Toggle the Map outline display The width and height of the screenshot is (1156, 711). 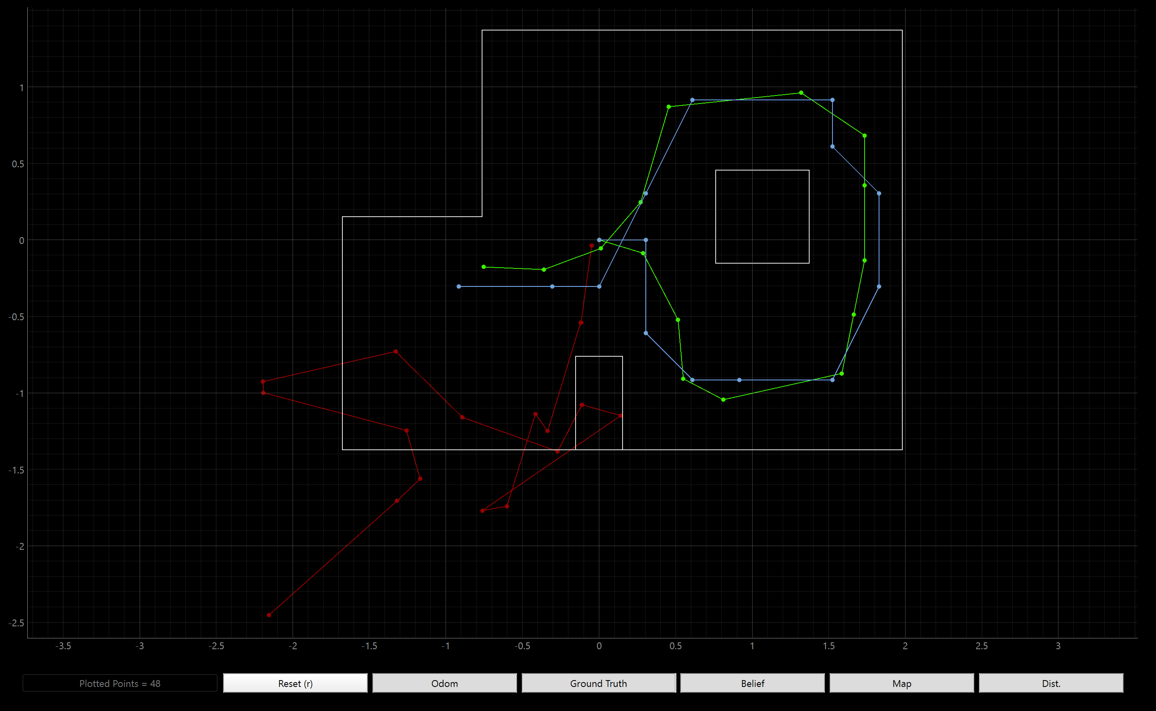tap(902, 683)
